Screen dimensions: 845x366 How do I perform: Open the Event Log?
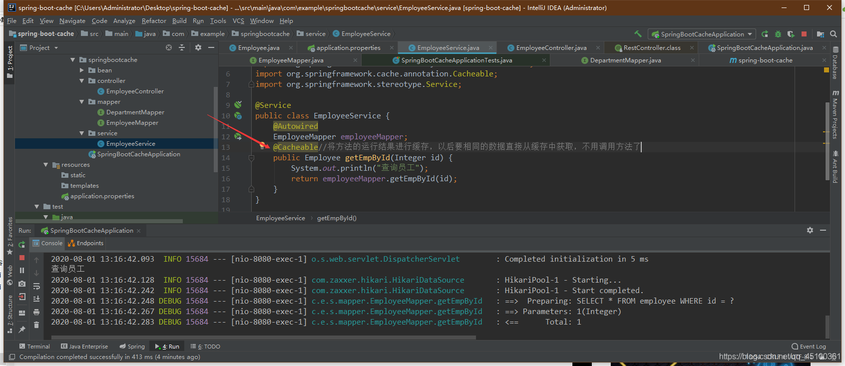point(809,347)
